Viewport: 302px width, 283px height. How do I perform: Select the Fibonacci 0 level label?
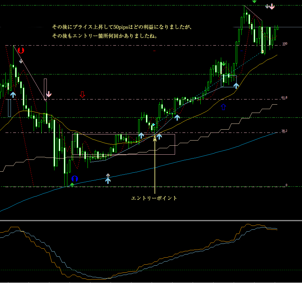tap(286, 185)
